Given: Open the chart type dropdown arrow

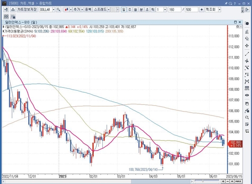Looking at the screenshot, I should point(71,10).
